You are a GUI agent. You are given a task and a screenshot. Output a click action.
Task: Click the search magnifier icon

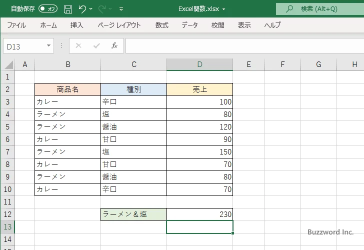(x=289, y=9)
